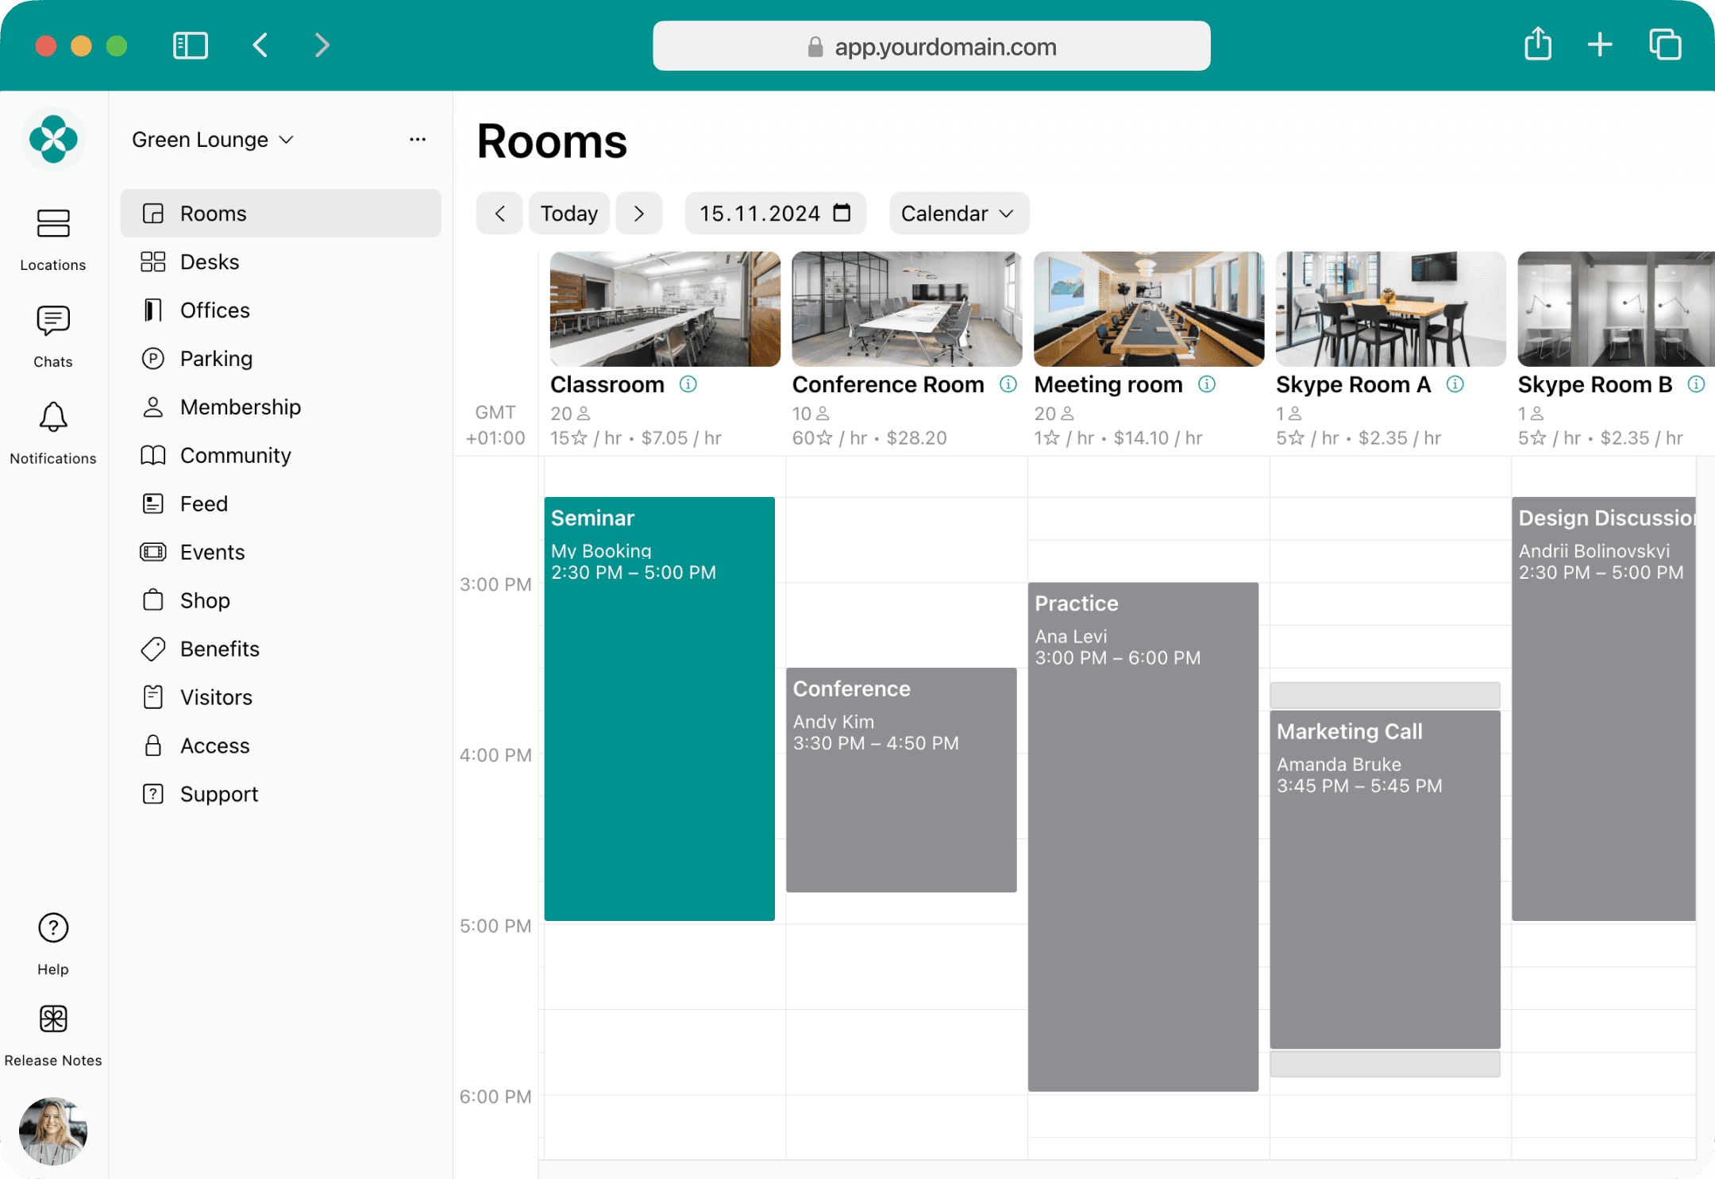Viewport: 1715px width, 1179px height.
Task: Click the Access section icon
Action: [x=152, y=746]
